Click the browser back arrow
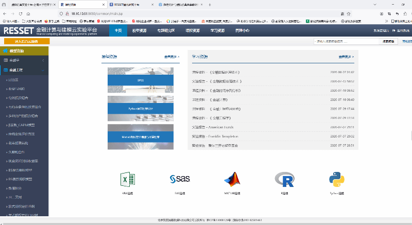Screen dimensions: 412x225 [5, 13]
